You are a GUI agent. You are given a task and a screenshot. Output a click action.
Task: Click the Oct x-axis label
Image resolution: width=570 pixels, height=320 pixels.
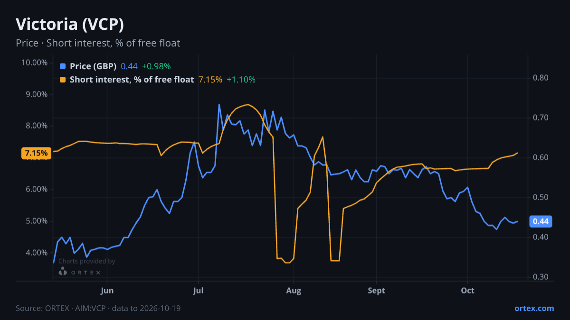(x=468, y=290)
